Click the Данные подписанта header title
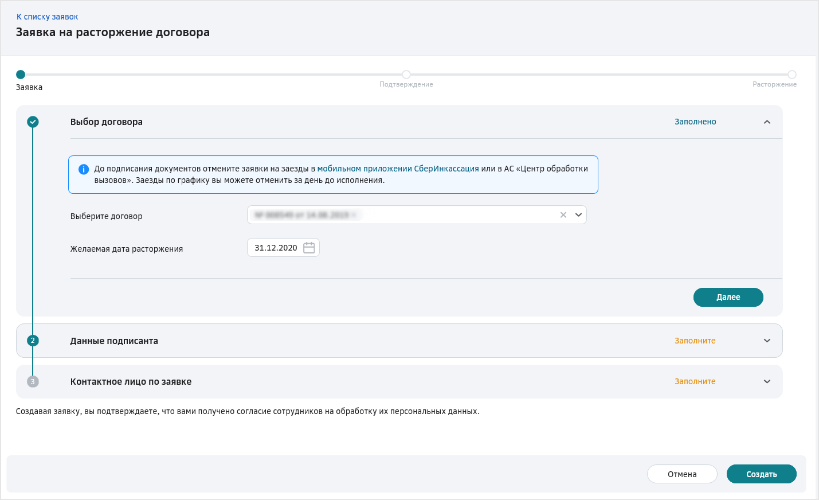 point(114,341)
